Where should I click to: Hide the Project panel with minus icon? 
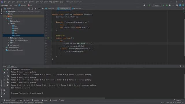click(43, 9)
